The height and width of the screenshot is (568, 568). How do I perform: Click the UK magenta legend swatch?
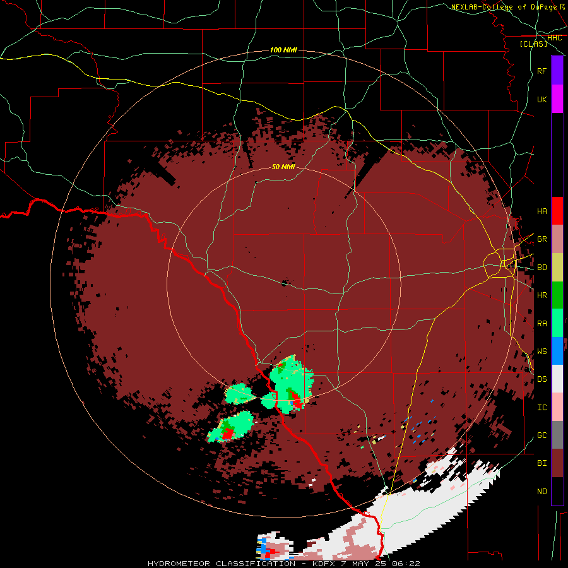pyautogui.click(x=557, y=99)
